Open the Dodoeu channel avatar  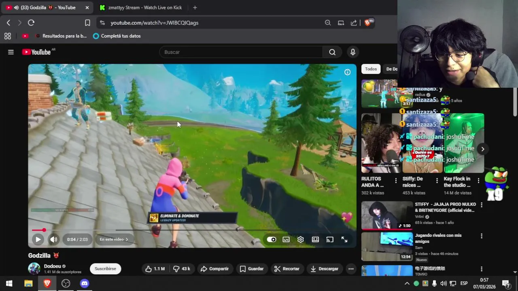click(x=34, y=269)
